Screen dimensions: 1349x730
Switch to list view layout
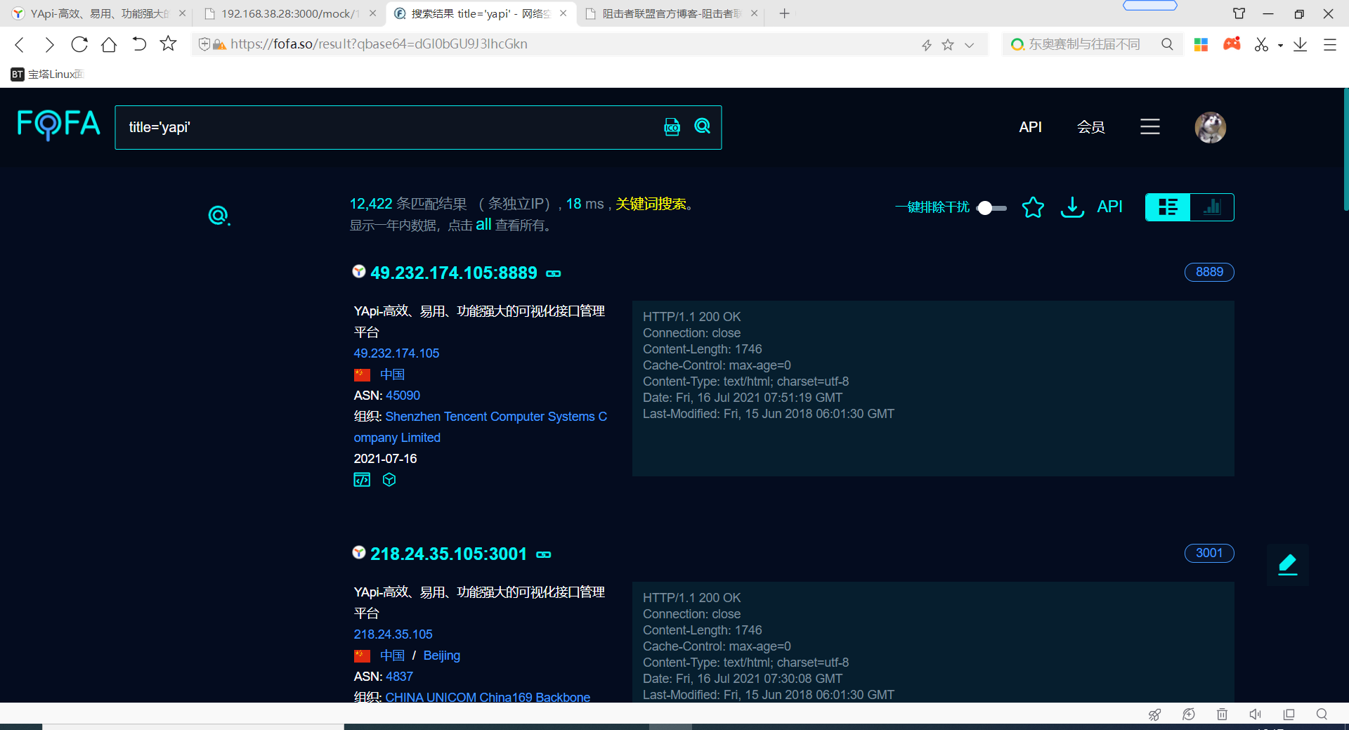tap(1168, 207)
